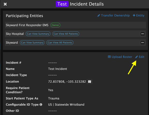This screenshot has width=149, height=115.
Task: Click the purple Test label in title
Action: (62, 4)
